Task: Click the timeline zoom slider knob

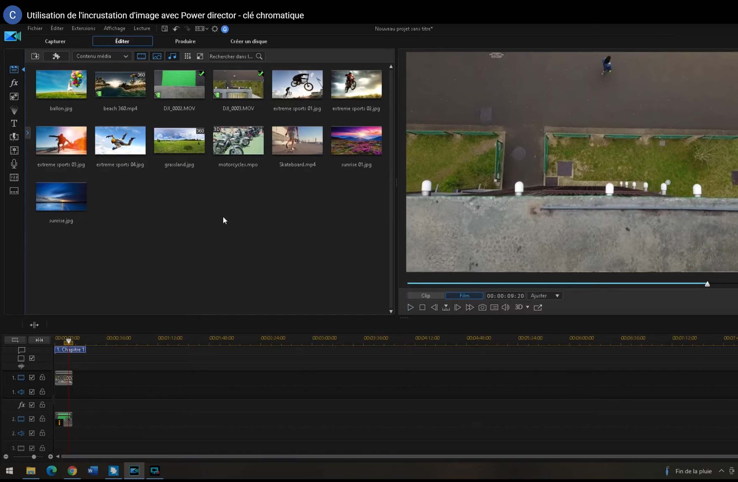Action: (34, 457)
